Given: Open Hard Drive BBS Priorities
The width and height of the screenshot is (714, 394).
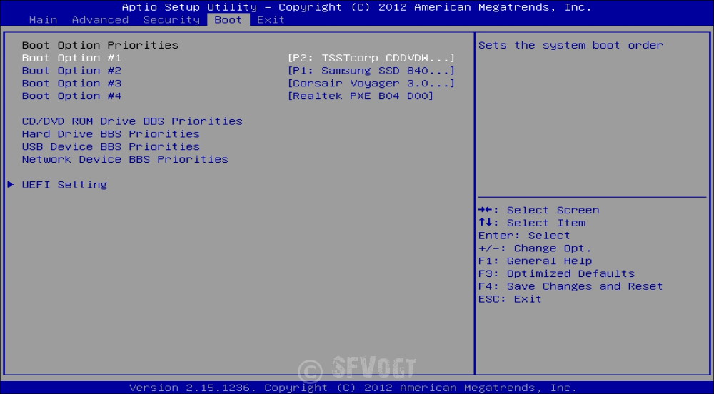Looking at the screenshot, I should (111, 134).
